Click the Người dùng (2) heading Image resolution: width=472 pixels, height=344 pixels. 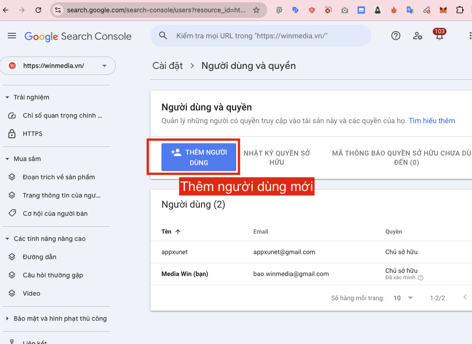[193, 204]
